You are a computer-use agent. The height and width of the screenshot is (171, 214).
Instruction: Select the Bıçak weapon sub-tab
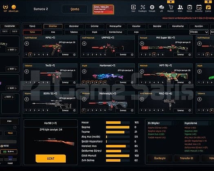coord(95,32)
